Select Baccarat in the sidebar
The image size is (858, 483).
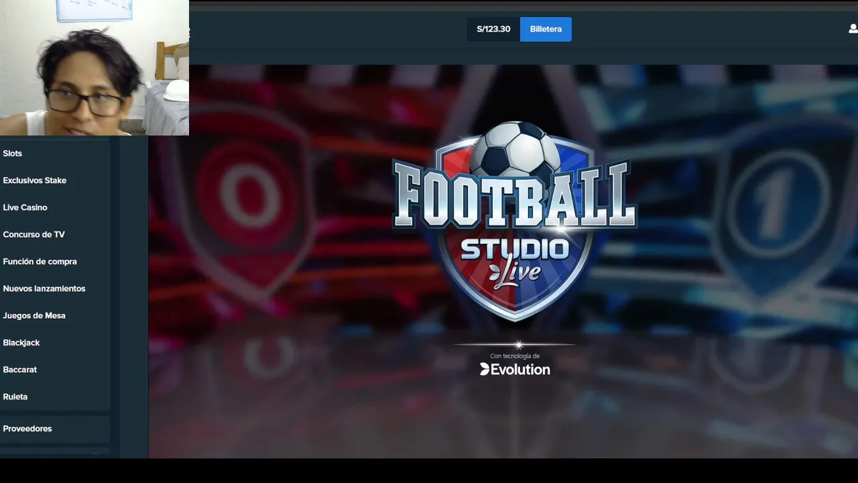[x=19, y=370]
